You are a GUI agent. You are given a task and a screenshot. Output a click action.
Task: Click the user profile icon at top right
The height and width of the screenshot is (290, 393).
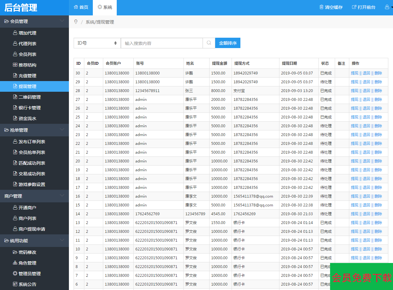coord(387,7)
